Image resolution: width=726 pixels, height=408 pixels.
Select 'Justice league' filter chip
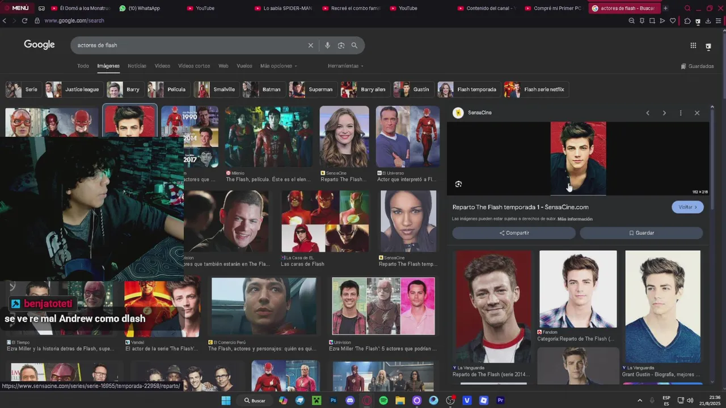74,90
